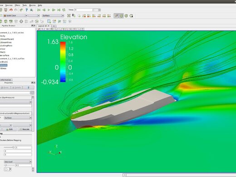This screenshot has width=236, height=177.
Task: Click the red Undo arrow icon
Action: pyautogui.click(x=11, y=10)
